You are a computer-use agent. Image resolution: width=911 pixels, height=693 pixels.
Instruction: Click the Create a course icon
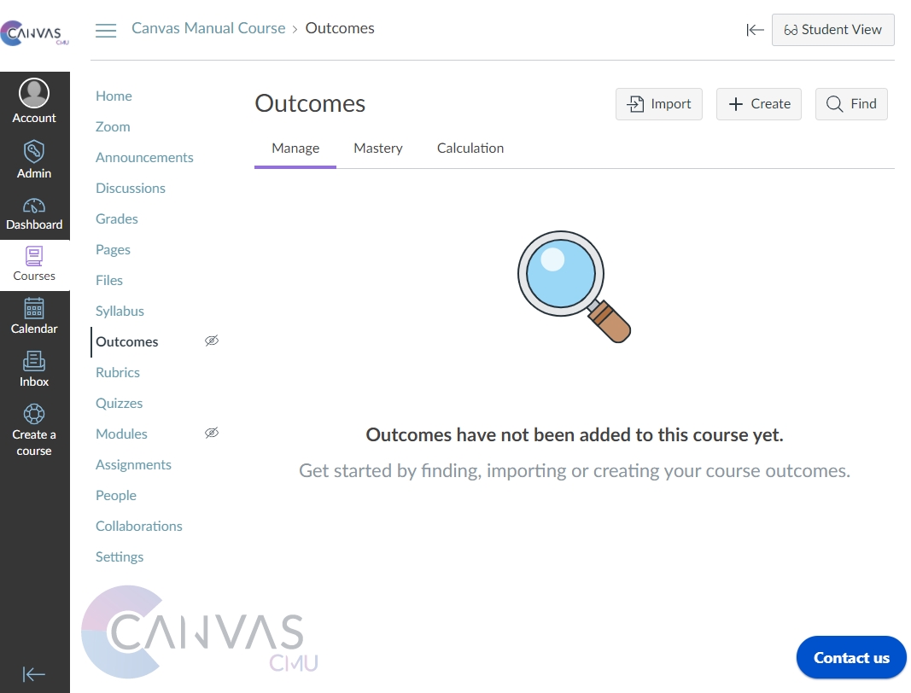pos(34,414)
